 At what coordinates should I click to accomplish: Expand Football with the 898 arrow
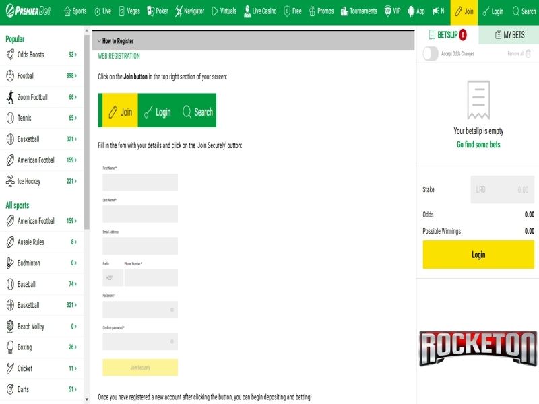pos(71,75)
